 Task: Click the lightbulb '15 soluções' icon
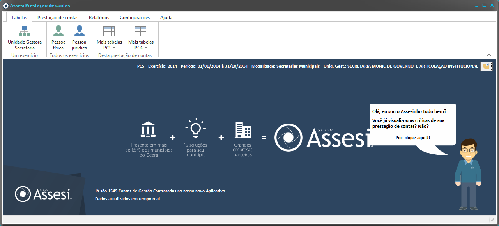195,129
